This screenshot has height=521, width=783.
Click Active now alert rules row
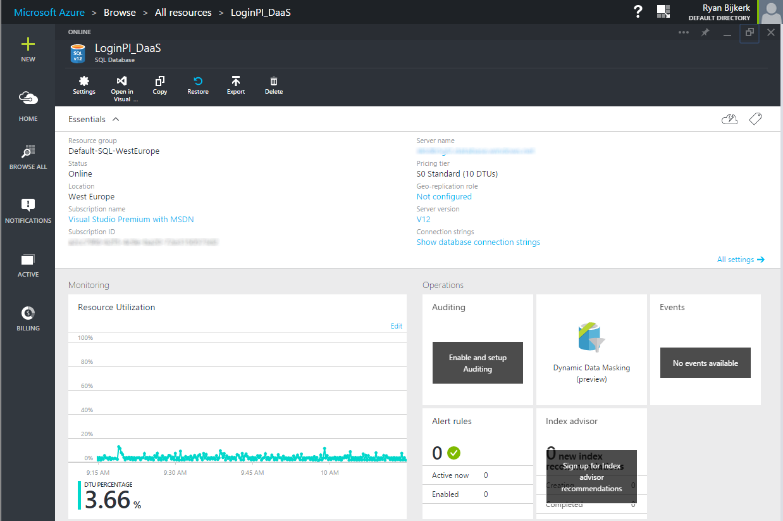478,475
